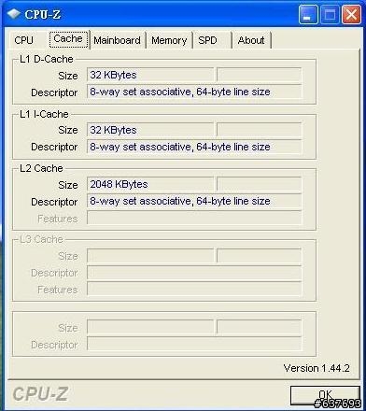Click the L1 D-Cache size field 32 KBytes
This screenshot has height=411, width=366.
coord(150,75)
